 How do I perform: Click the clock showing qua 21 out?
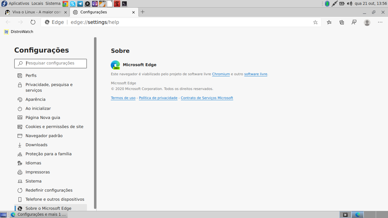point(371,3)
